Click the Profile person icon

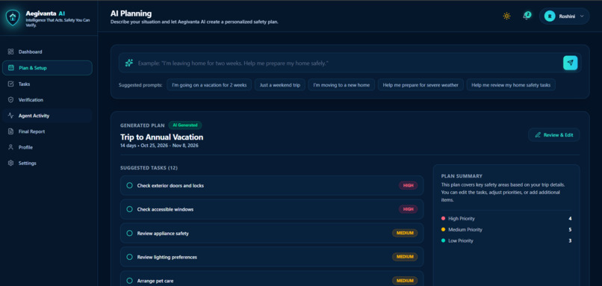10,147
